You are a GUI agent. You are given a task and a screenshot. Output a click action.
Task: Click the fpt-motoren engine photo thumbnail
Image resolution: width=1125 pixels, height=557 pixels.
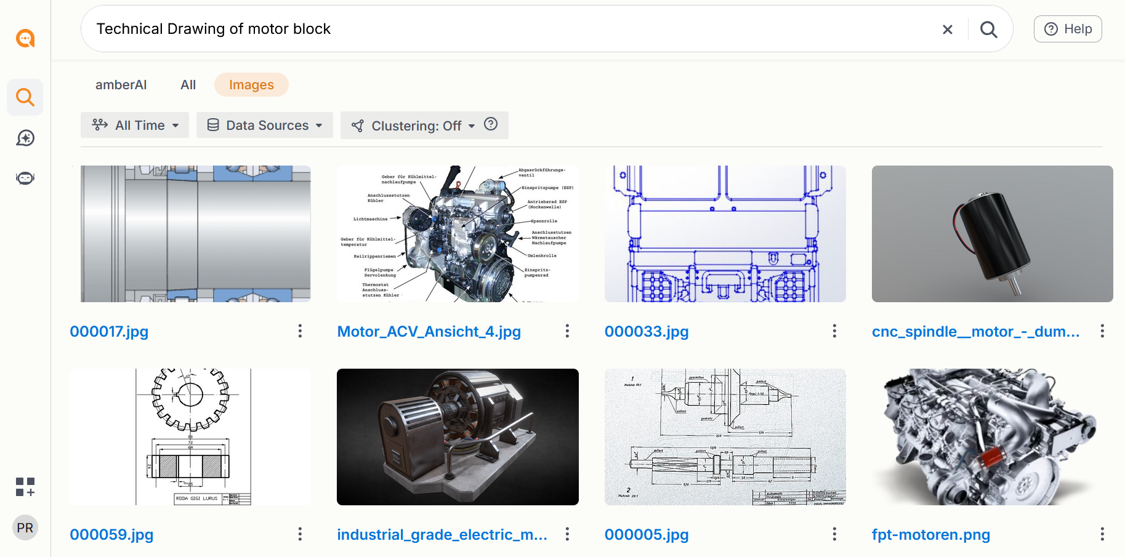993,437
